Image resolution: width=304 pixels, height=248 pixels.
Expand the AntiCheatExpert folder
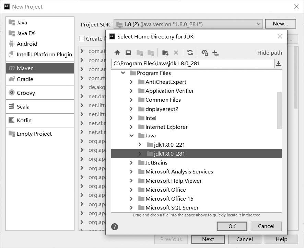(x=131, y=82)
